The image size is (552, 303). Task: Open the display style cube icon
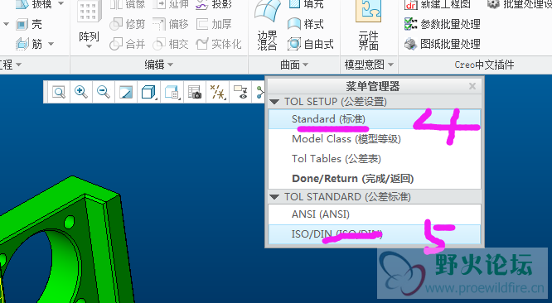tap(148, 92)
